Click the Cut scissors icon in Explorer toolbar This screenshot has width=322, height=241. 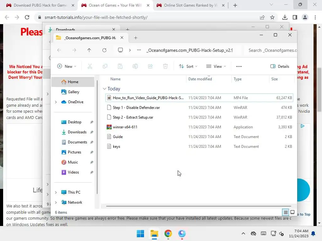pyautogui.click(x=90, y=66)
